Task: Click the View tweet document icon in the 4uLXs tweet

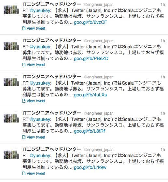Action: click(24, 101)
